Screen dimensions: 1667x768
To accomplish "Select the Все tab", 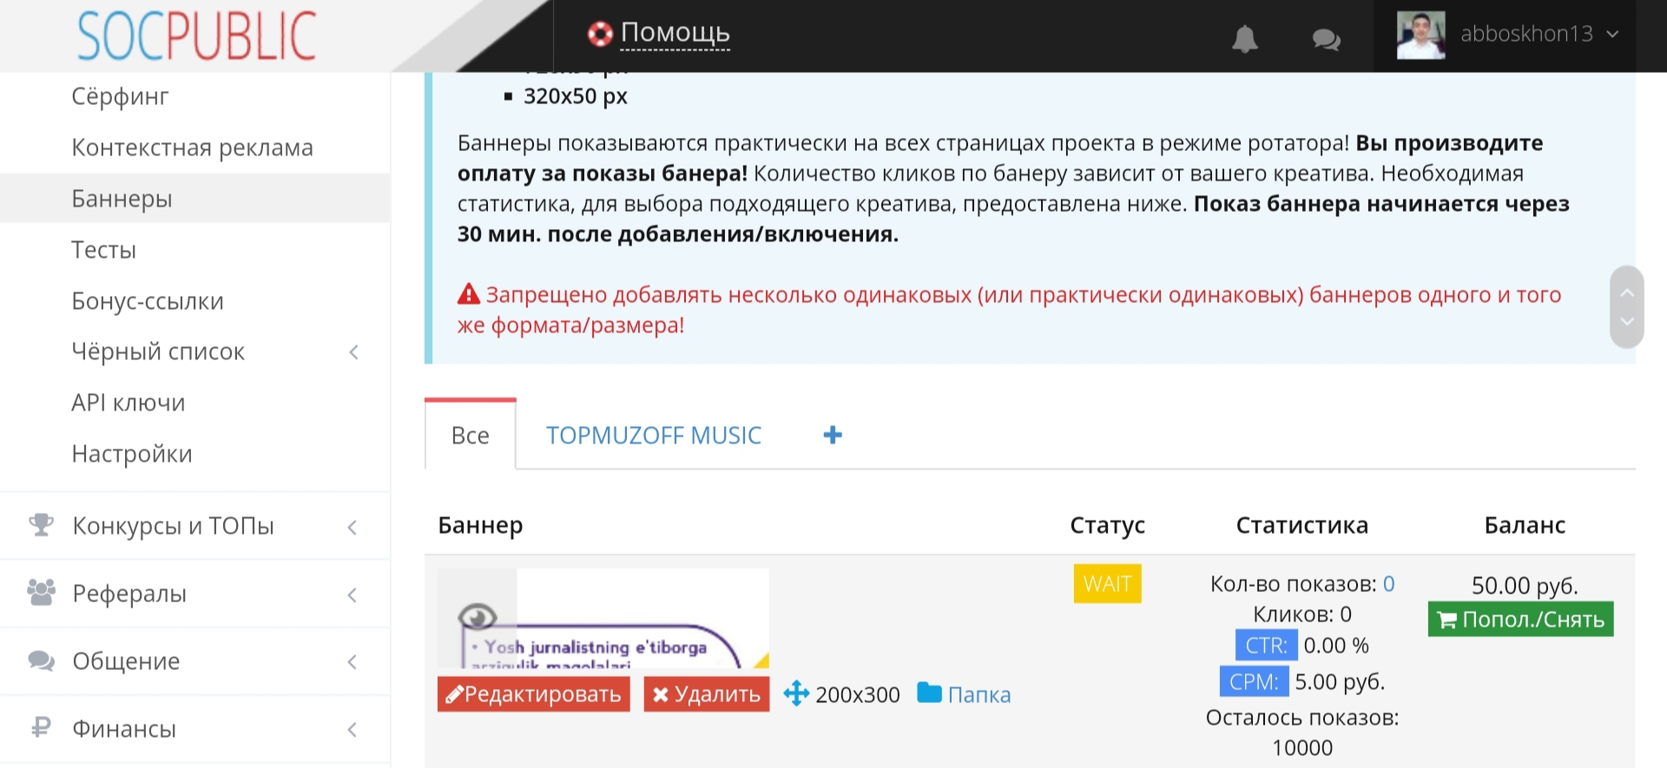I will 470,436.
